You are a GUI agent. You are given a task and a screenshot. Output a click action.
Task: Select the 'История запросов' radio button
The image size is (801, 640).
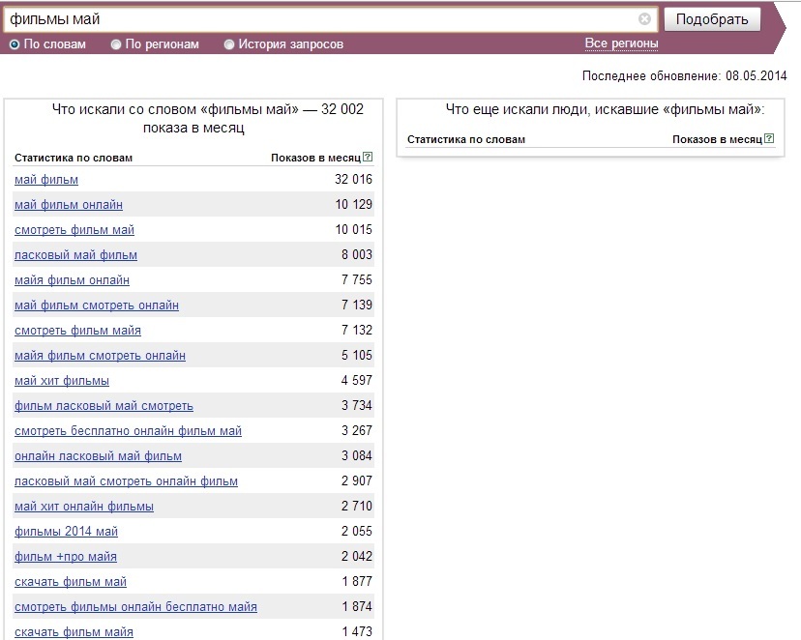pyautogui.click(x=229, y=44)
